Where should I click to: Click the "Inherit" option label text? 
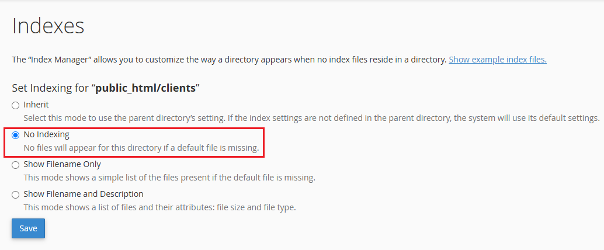pyautogui.click(x=36, y=105)
